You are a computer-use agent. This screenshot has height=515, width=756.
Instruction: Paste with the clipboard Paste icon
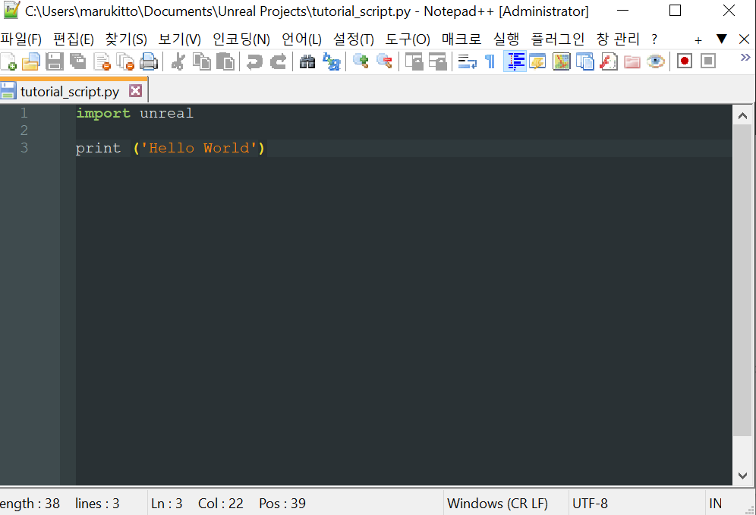pyautogui.click(x=225, y=61)
